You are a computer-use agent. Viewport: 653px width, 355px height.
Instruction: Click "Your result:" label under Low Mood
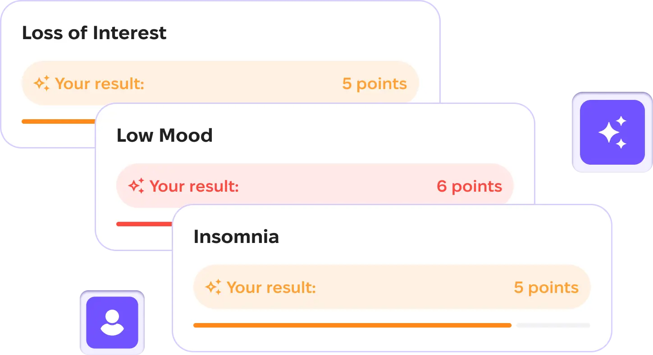click(194, 186)
